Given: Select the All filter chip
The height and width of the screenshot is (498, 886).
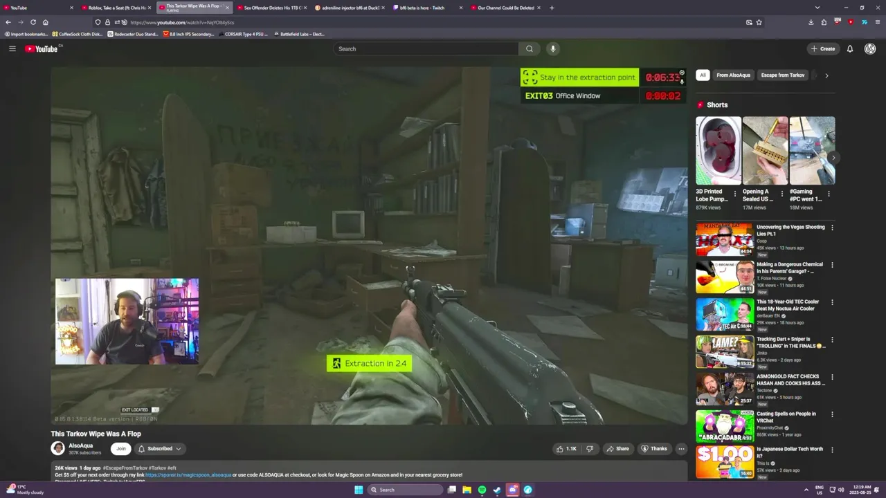Looking at the screenshot, I should 703,75.
